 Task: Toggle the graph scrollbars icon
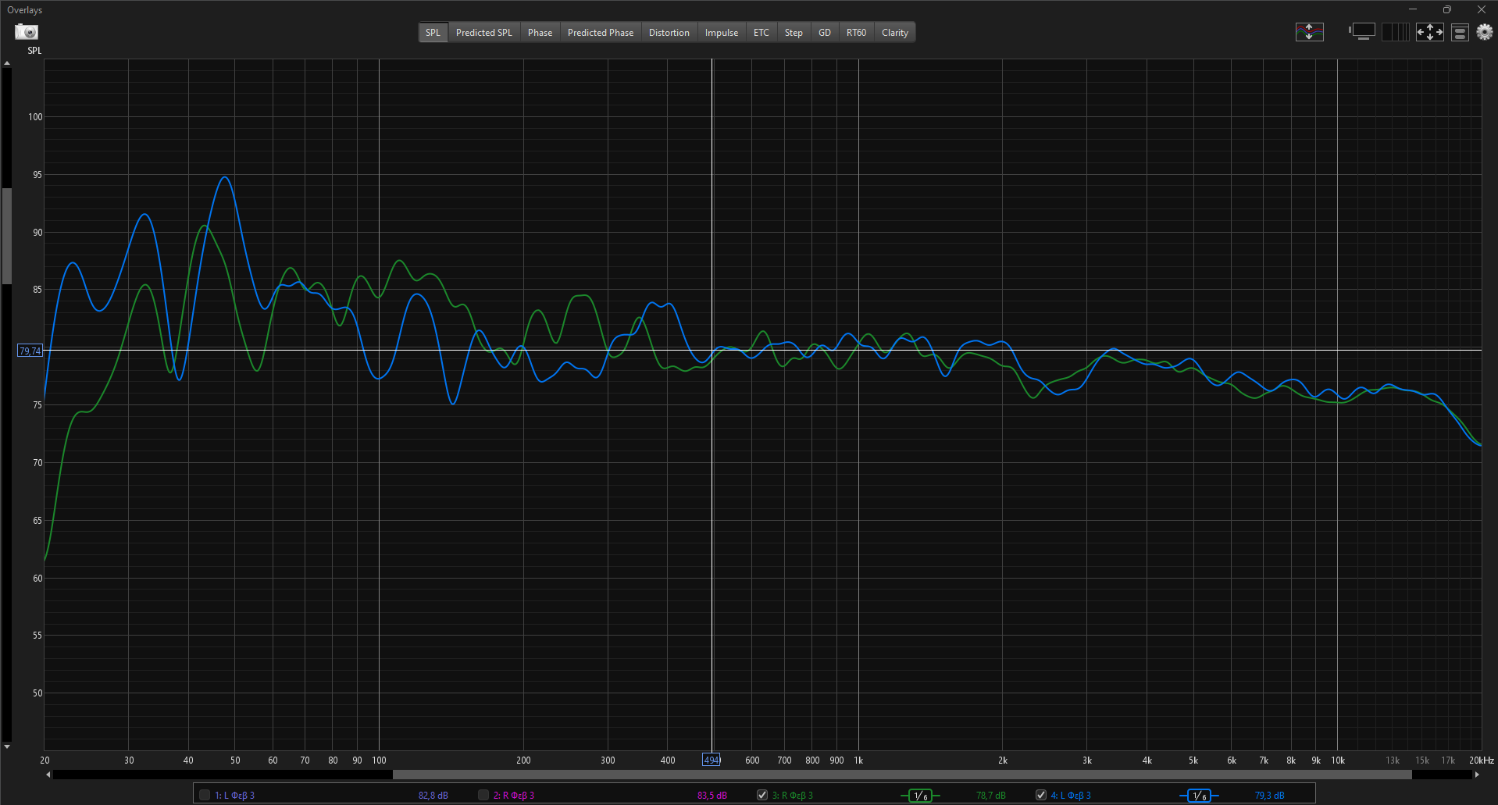coord(1363,32)
